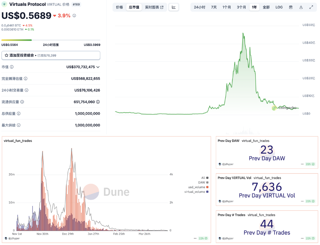Select the line chart style icon

click(173, 7)
